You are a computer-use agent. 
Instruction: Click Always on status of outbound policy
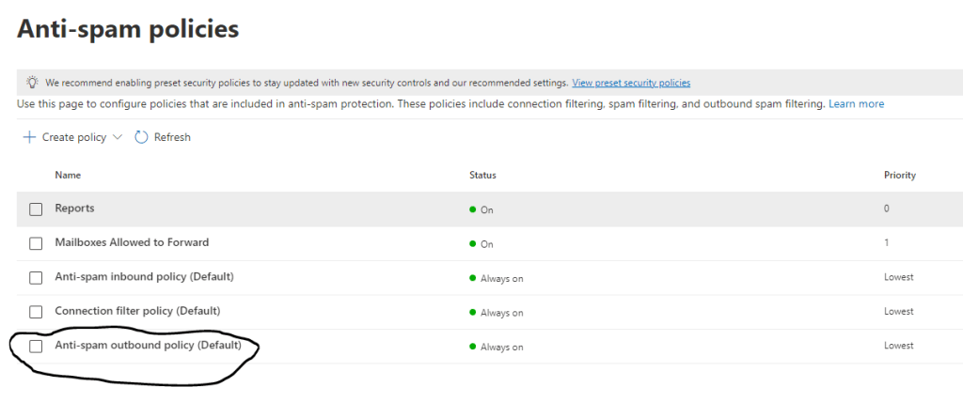point(497,348)
